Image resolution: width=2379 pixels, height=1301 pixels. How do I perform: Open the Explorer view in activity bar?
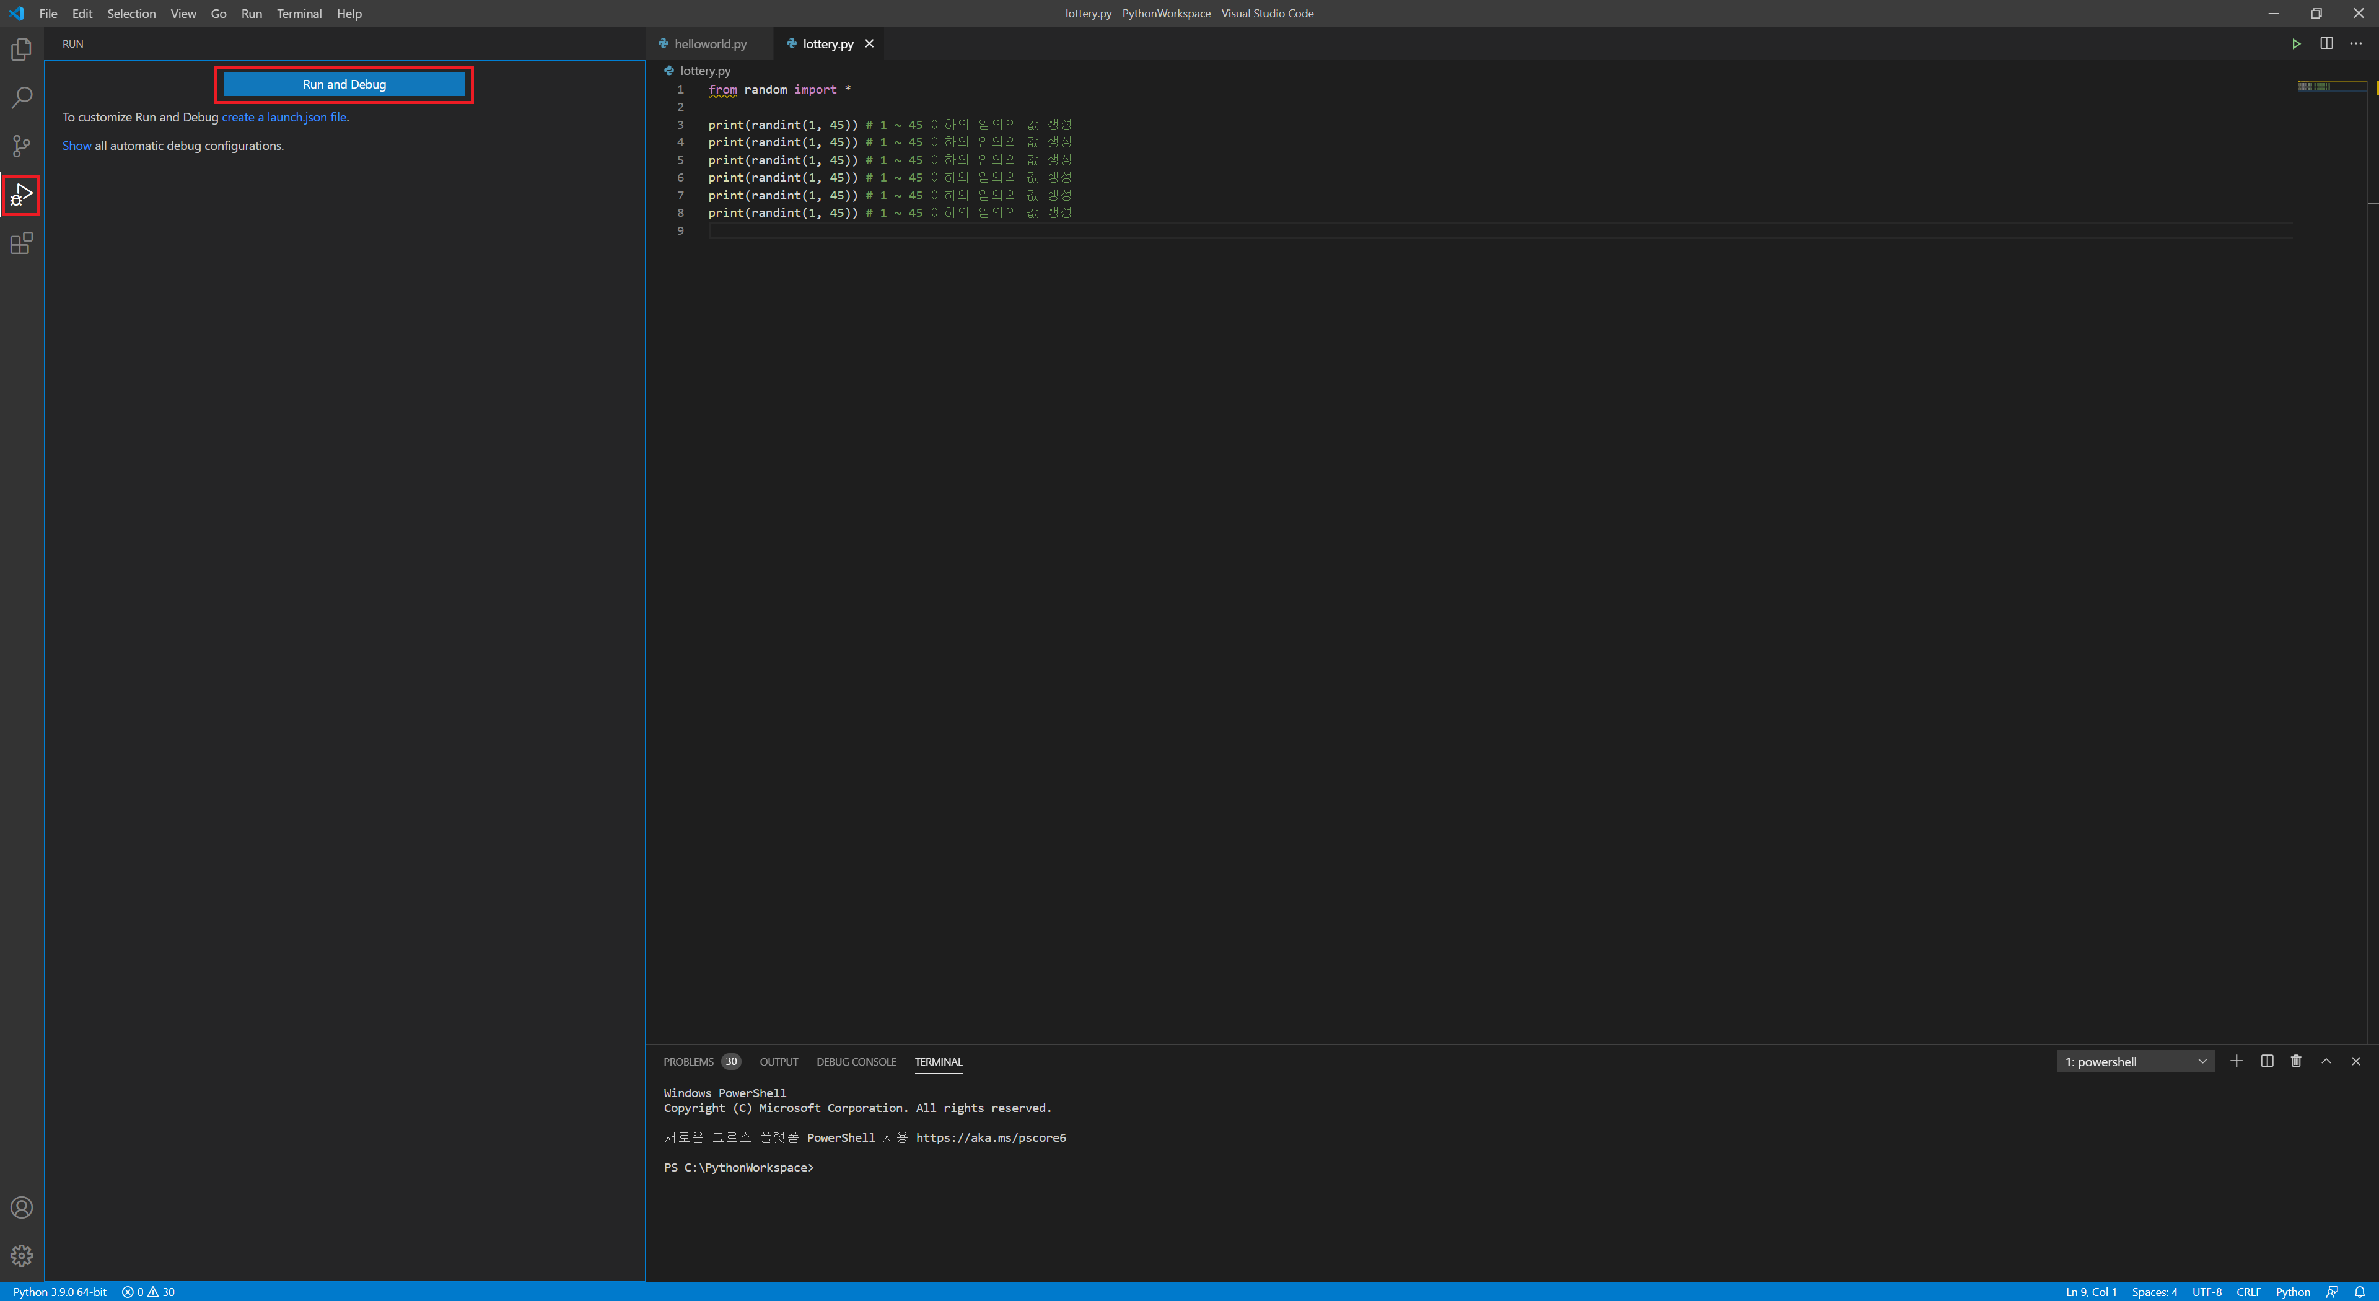[21, 49]
